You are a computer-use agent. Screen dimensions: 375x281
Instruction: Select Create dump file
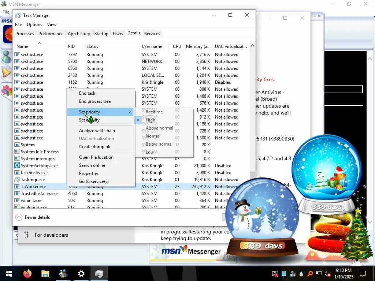(101, 147)
